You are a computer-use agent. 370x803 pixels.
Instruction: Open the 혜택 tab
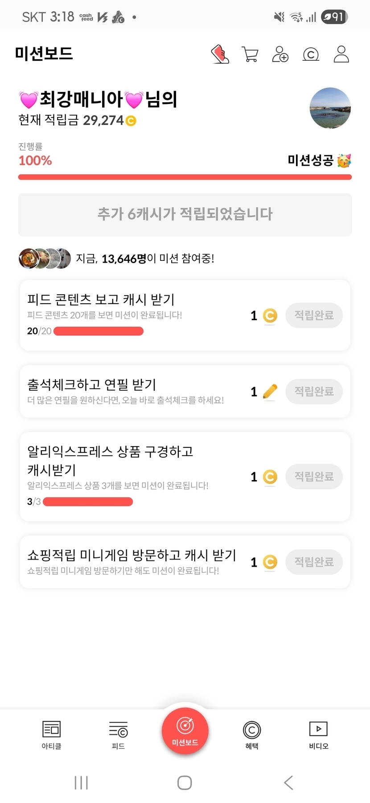pyautogui.click(x=252, y=735)
